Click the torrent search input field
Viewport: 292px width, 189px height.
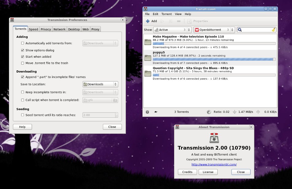tap(256, 30)
